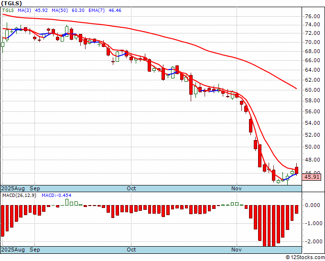Image resolution: width=325 pixels, height=261 pixels.
Task: Click the 74.00 price axis label
Action: (313, 24)
